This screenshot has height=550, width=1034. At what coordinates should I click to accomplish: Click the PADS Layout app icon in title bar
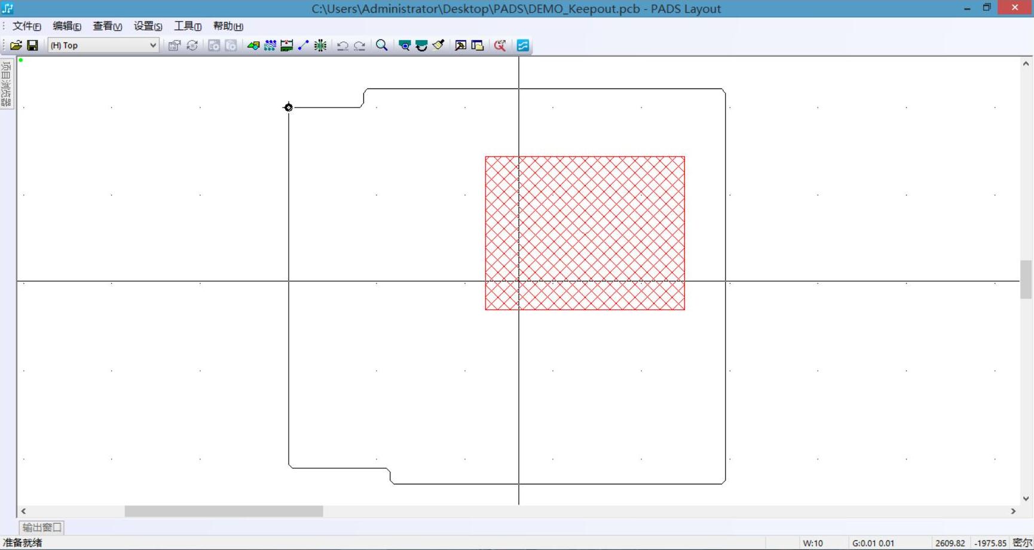point(8,8)
